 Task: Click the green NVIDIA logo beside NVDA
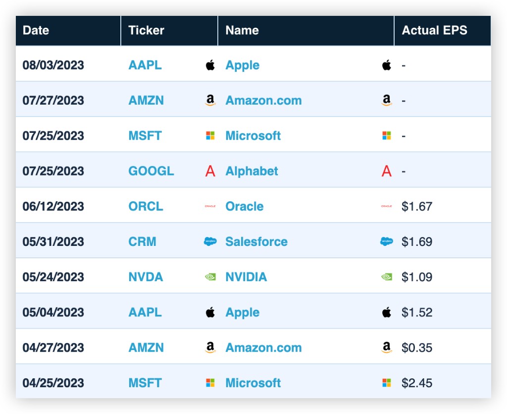tap(210, 277)
